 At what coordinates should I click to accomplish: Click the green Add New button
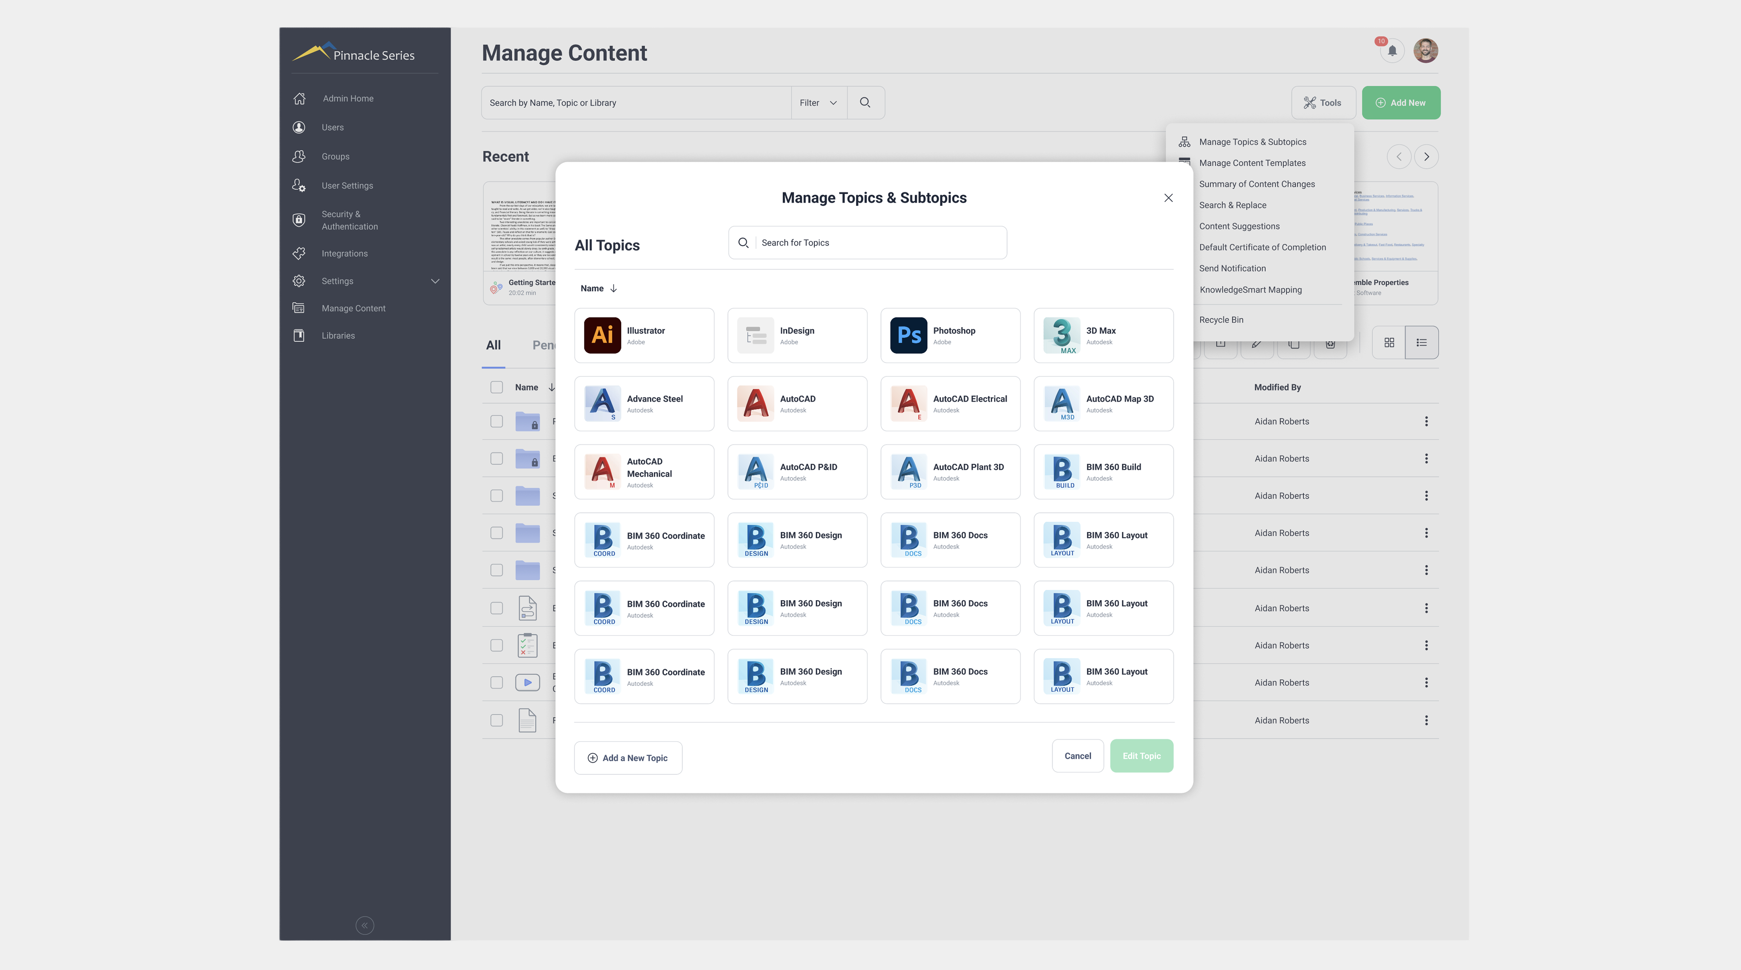click(x=1401, y=103)
